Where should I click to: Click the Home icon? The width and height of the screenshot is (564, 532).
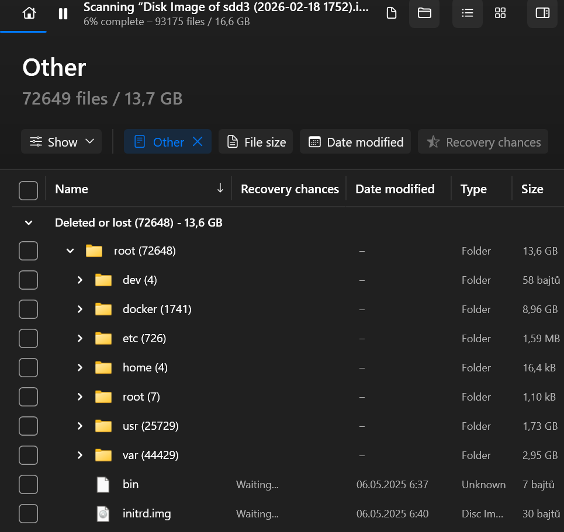29,13
